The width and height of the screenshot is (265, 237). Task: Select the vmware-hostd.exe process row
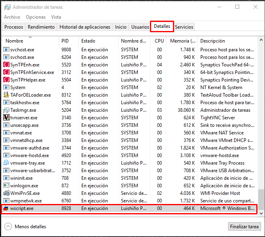(x=130, y=155)
